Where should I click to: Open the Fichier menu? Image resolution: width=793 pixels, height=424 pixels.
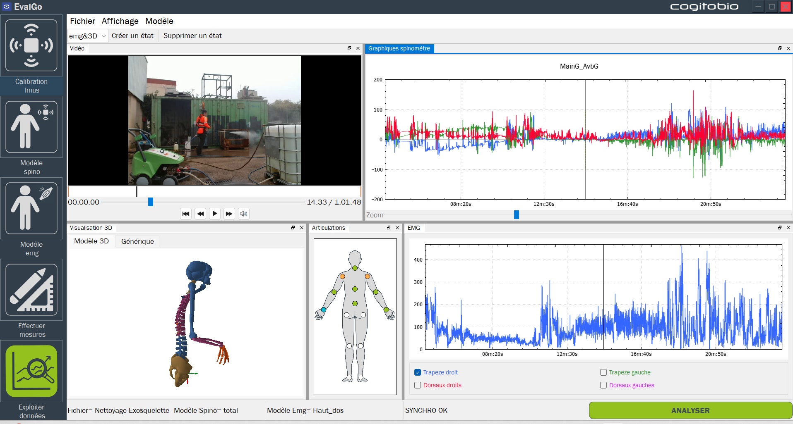(82, 21)
